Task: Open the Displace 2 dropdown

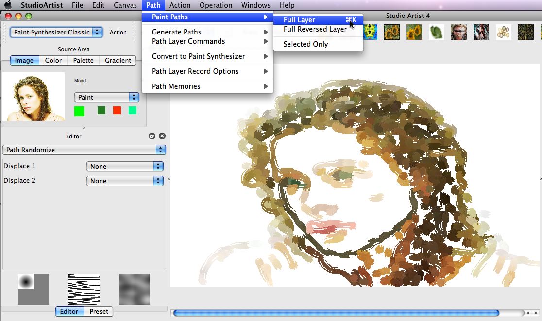Action: (125, 181)
